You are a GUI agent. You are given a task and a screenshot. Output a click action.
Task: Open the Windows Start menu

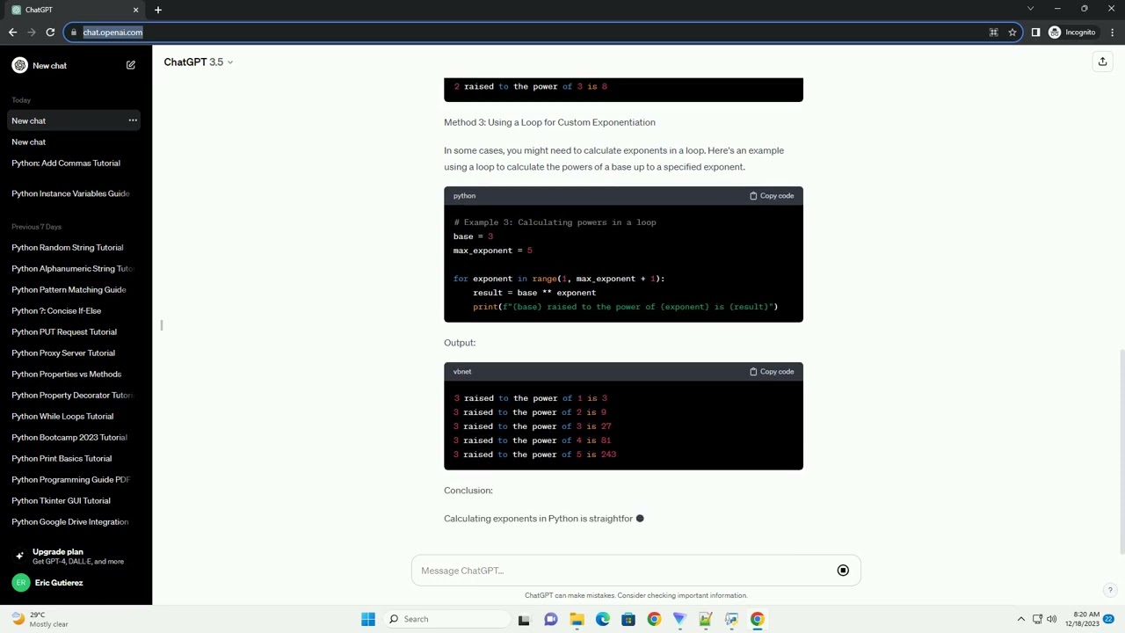point(368,619)
